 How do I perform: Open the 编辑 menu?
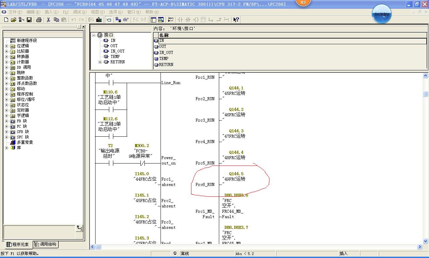point(33,12)
